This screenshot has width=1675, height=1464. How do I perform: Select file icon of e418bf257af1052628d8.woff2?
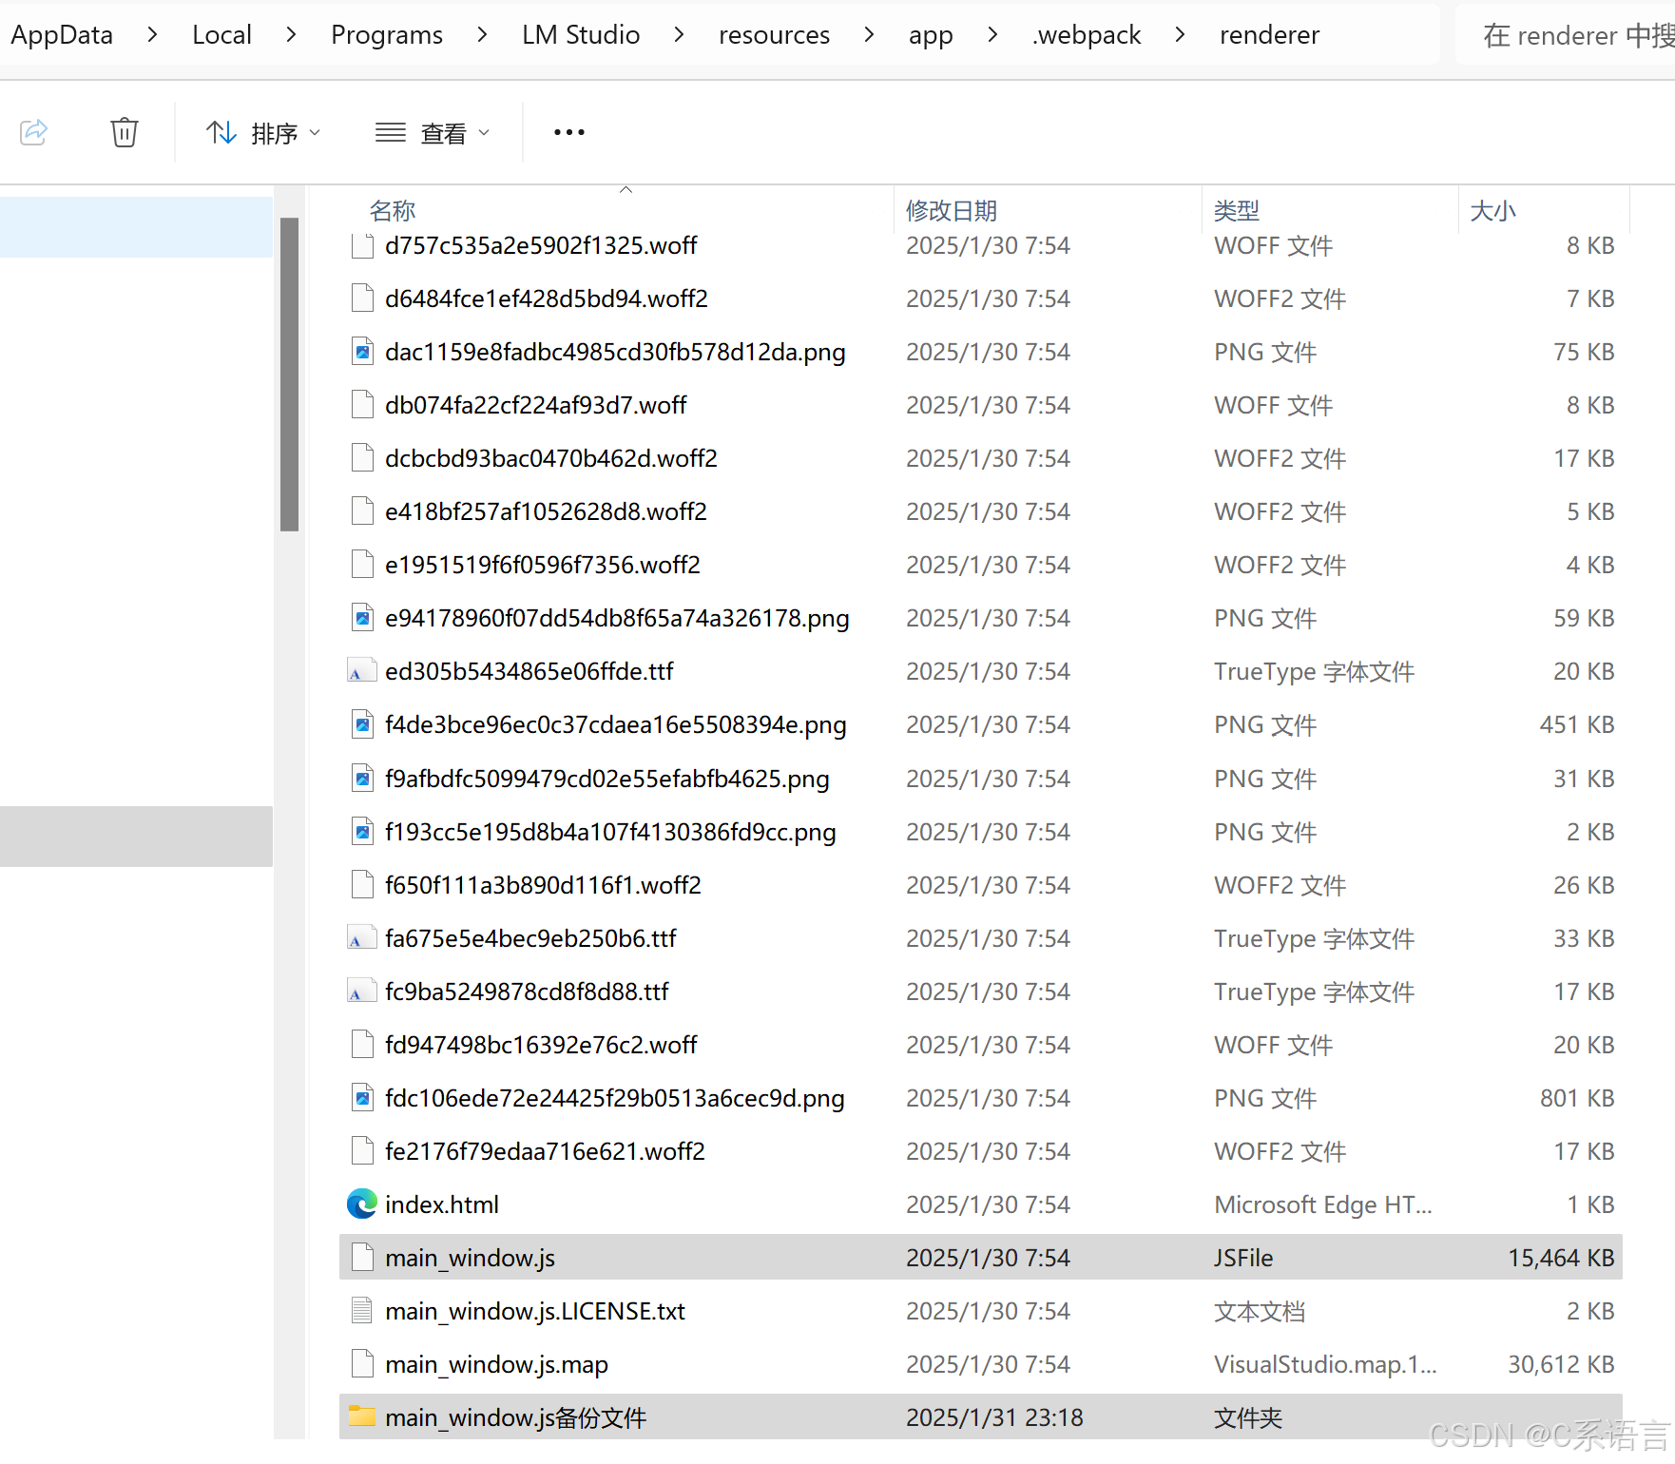(x=362, y=511)
